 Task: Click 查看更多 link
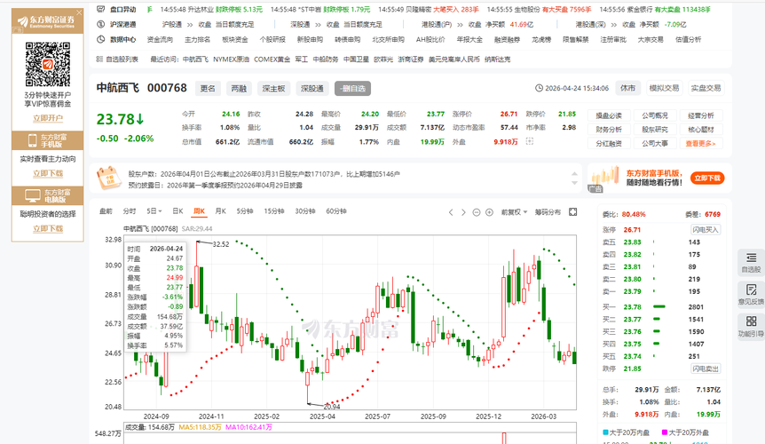pyautogui.click(x=700, y=144)
